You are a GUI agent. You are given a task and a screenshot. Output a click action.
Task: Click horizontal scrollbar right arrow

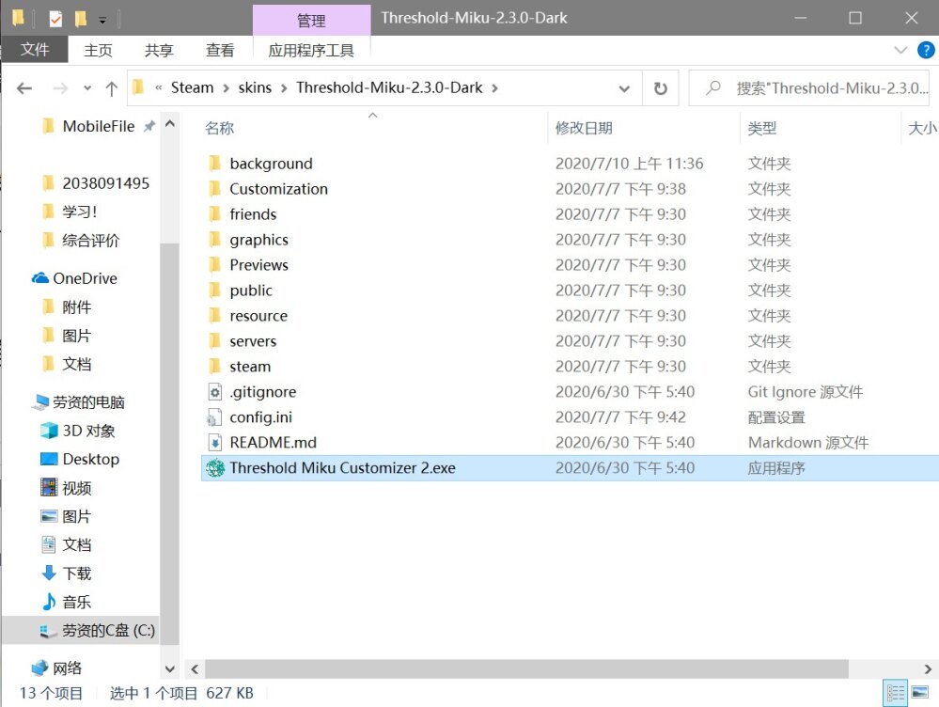coord(928,669)
